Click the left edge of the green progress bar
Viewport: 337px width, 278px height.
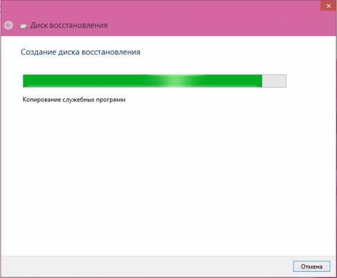(x=24, y=81)
